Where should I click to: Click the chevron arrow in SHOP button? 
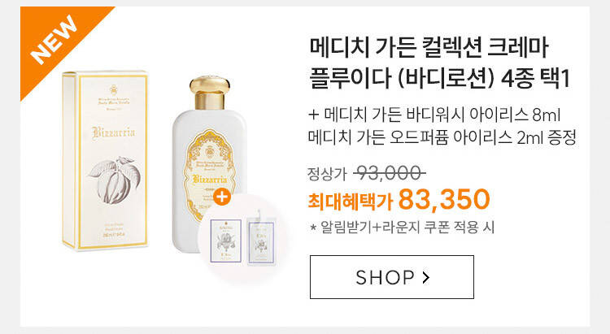click(426, 277)
